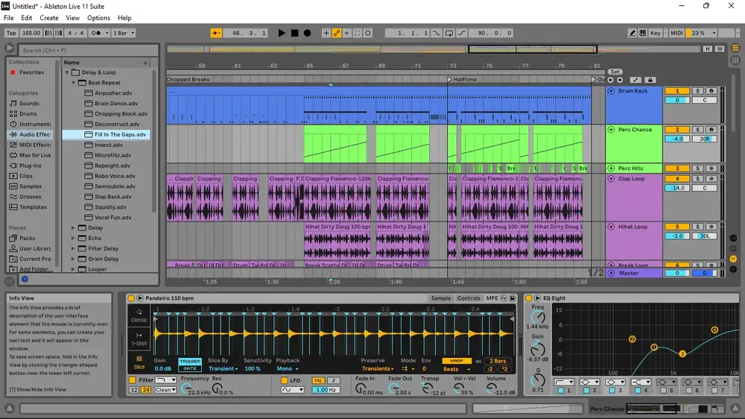The height and width of the screenshot is (419, 745).
Task: Toggle the Follow playback arrow button
Action: pyautogui.click(x=216, y=33)
